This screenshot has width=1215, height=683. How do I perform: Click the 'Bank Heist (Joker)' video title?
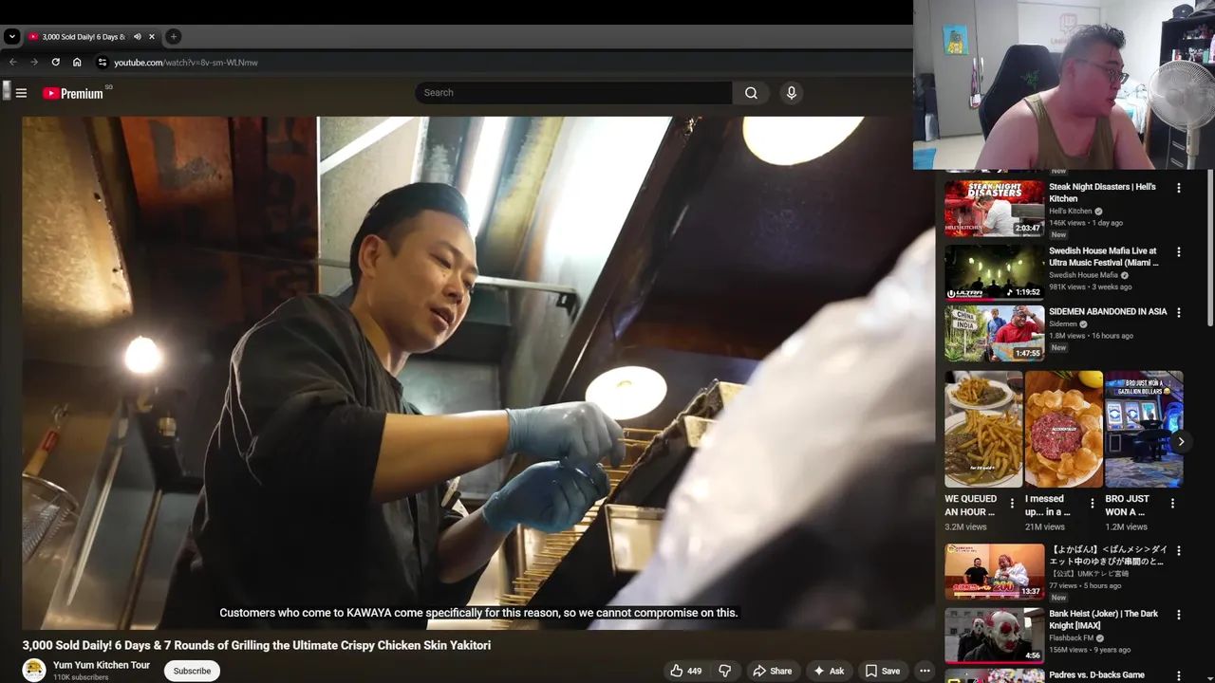click(1103, 619)
